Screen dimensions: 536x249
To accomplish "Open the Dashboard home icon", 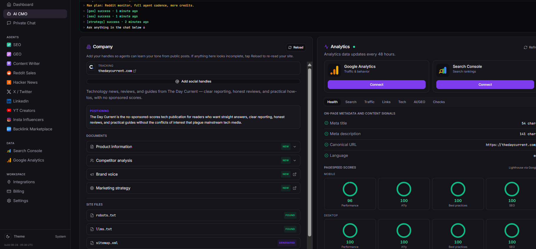I will pos(9,4).
